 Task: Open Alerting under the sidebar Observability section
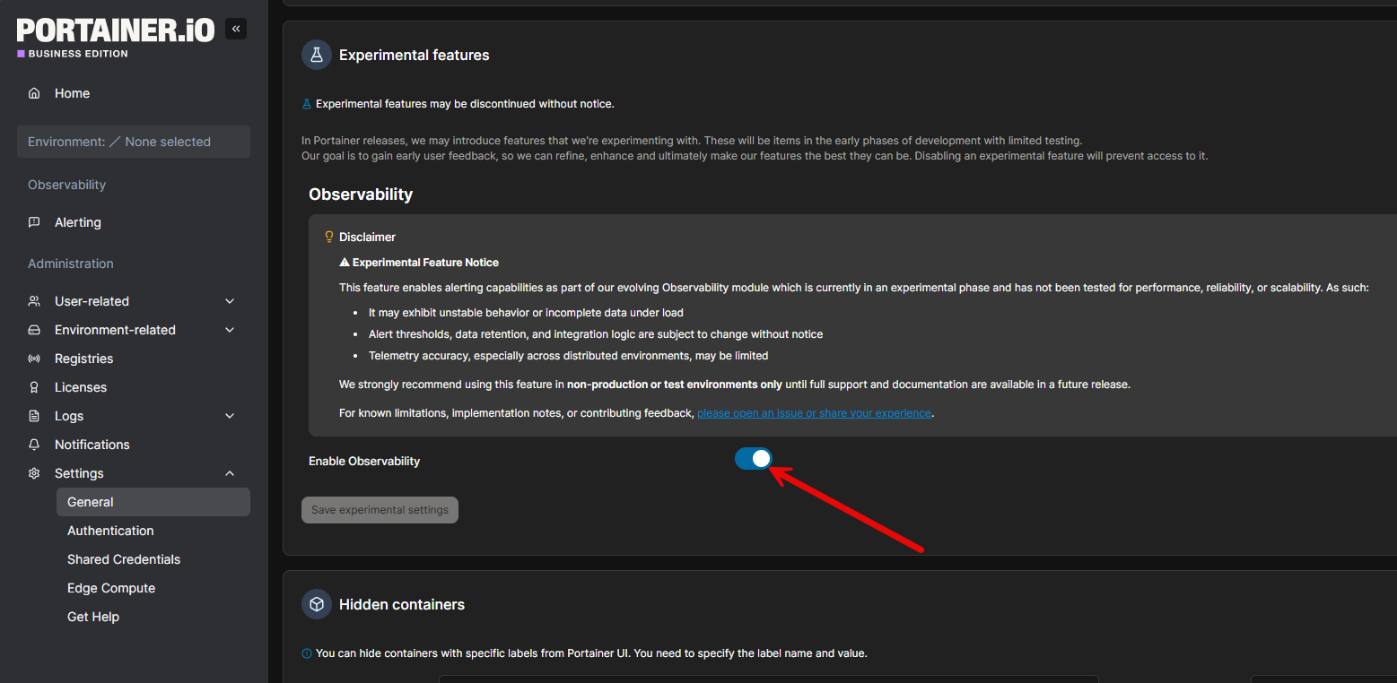(x=77, y=222)
